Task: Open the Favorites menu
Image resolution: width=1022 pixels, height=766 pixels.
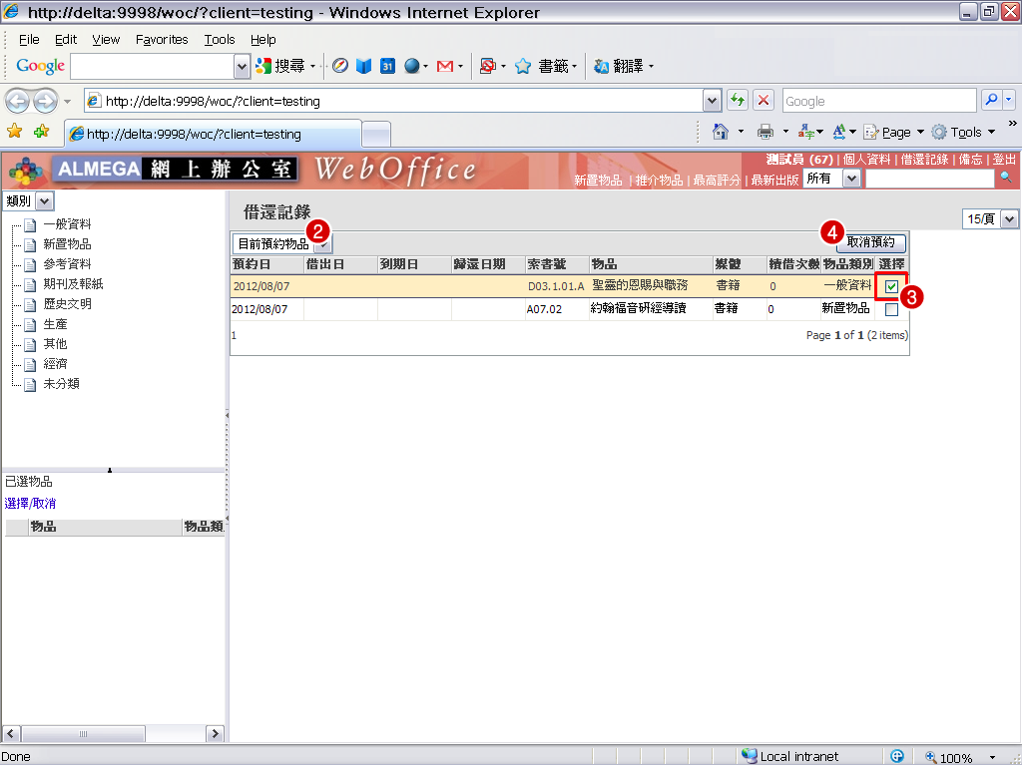Action: pyautogui.click(x=162, y=40)
